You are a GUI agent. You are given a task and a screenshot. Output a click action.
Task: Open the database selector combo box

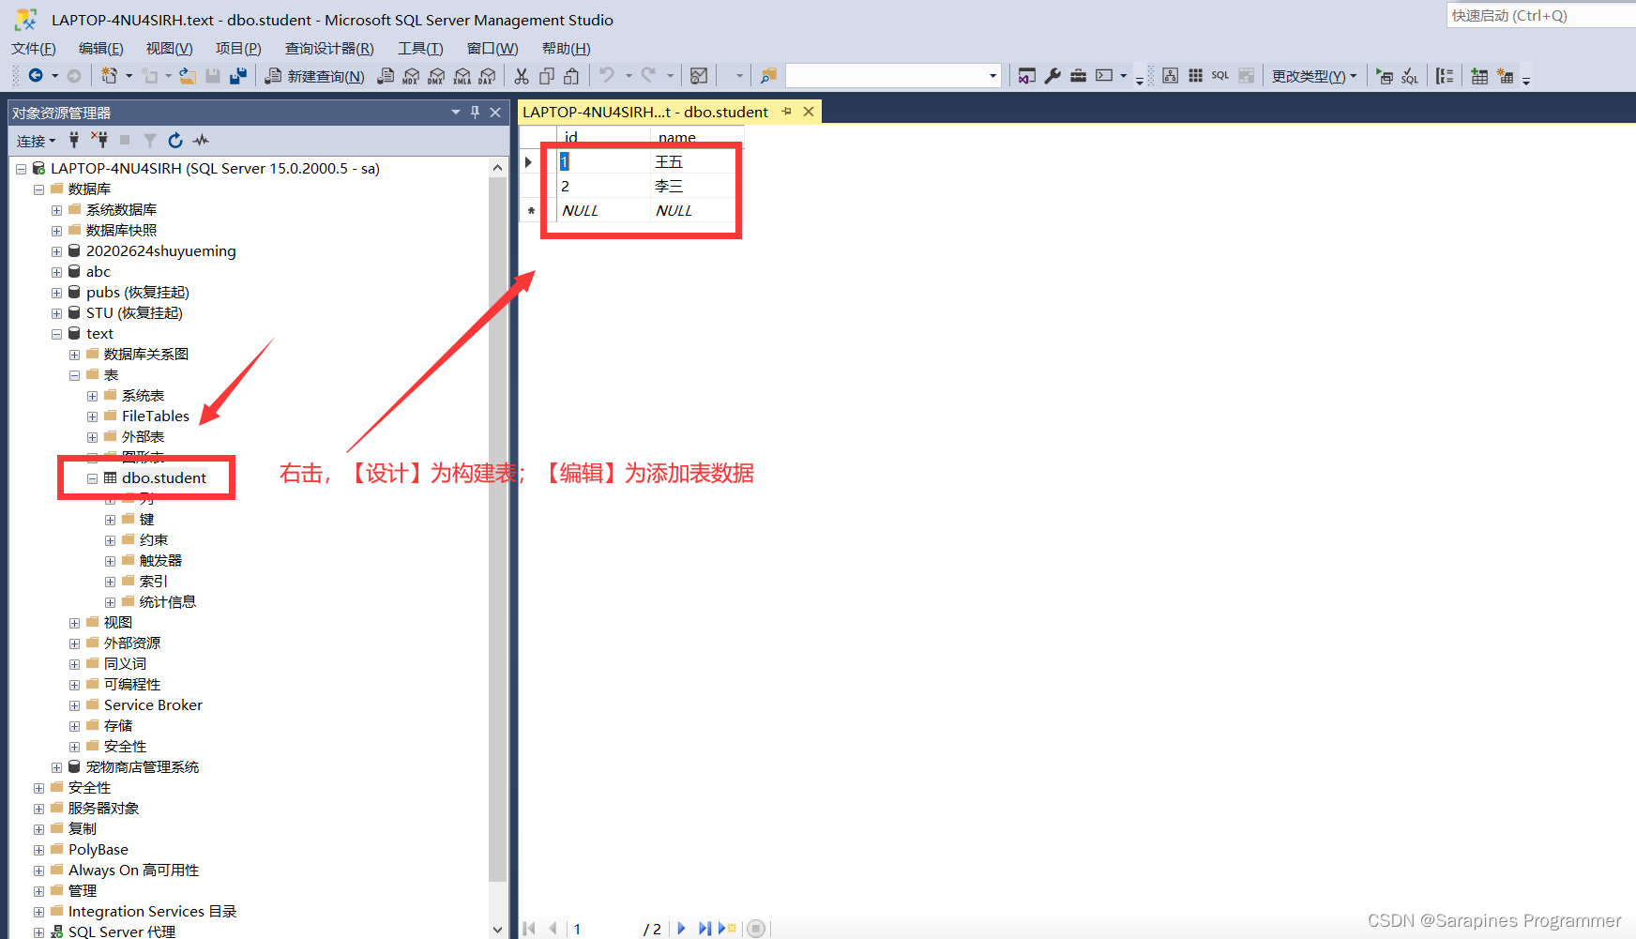point(893,75)
